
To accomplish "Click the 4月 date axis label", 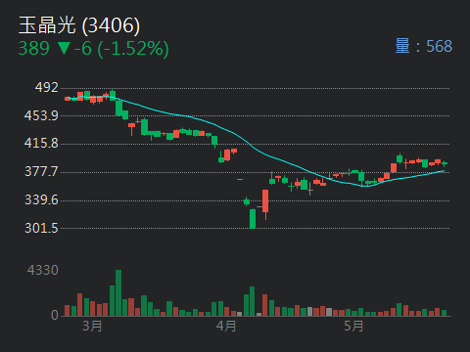I will 226,326.
